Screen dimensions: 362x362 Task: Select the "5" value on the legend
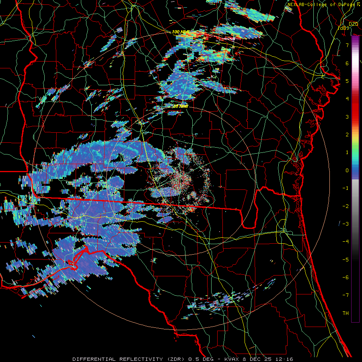tap(347, 81)
